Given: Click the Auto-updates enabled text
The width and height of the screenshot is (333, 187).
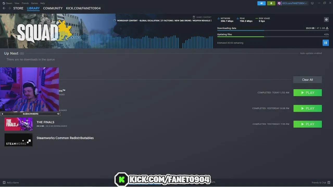Looking at the screenshot, I should coord(311,53).
